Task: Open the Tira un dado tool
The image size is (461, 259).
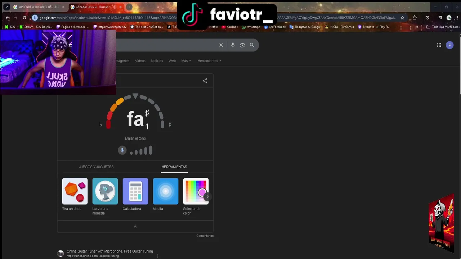Action: pos(75,195)
